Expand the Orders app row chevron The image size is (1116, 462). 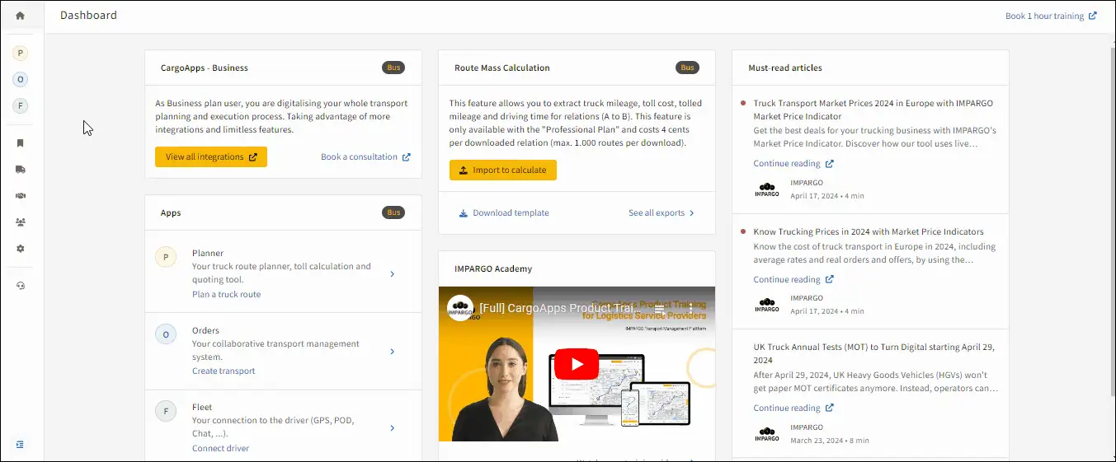(x=392, y=352)
